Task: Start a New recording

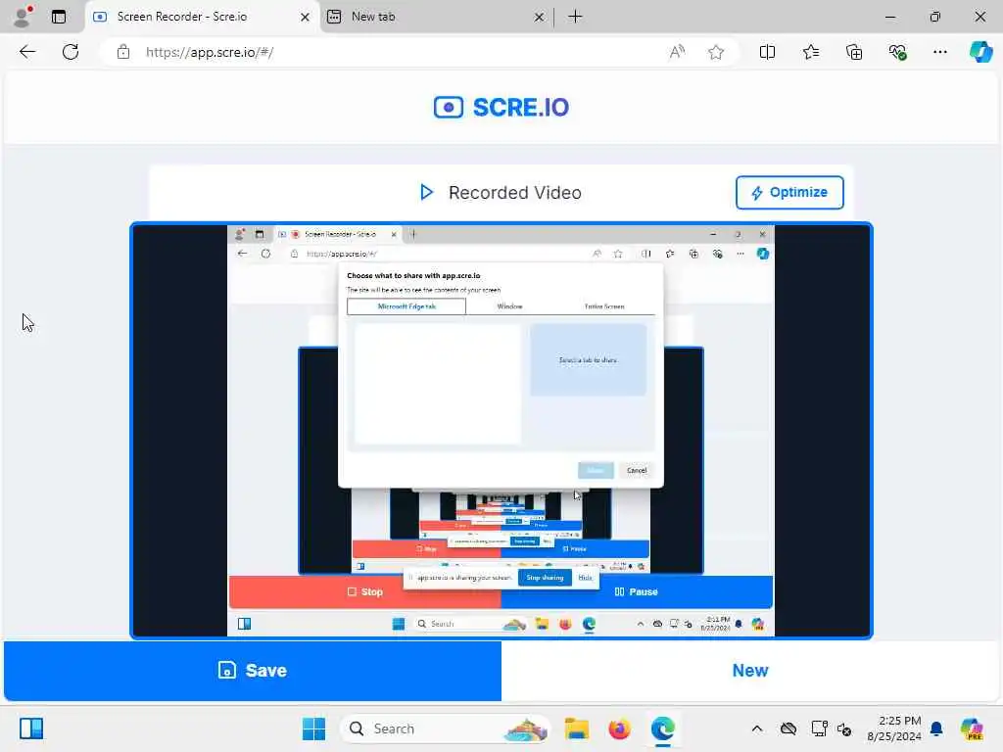Action: point(749,670)
